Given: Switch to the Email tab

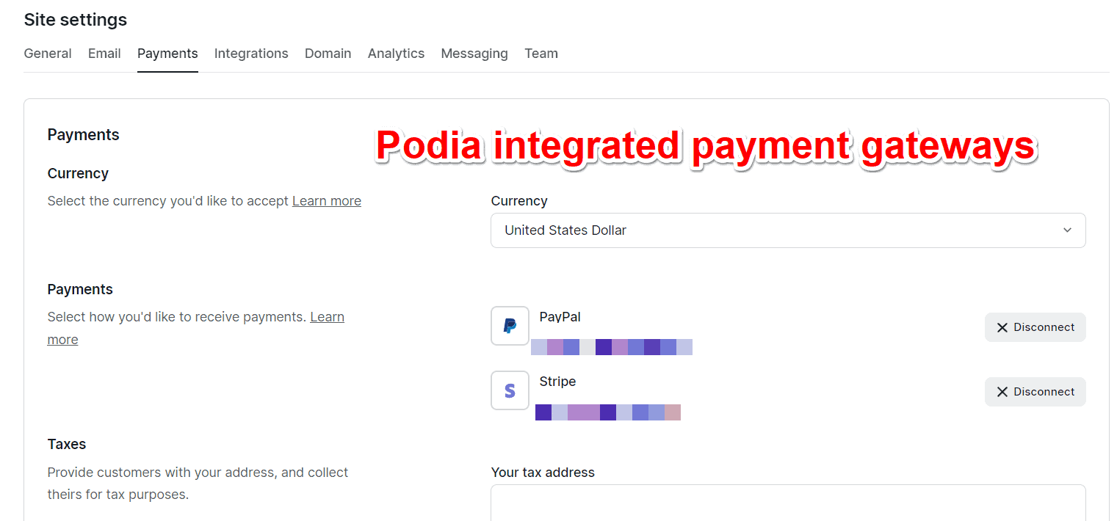Looking at the screenshot, I should point(104,53).
